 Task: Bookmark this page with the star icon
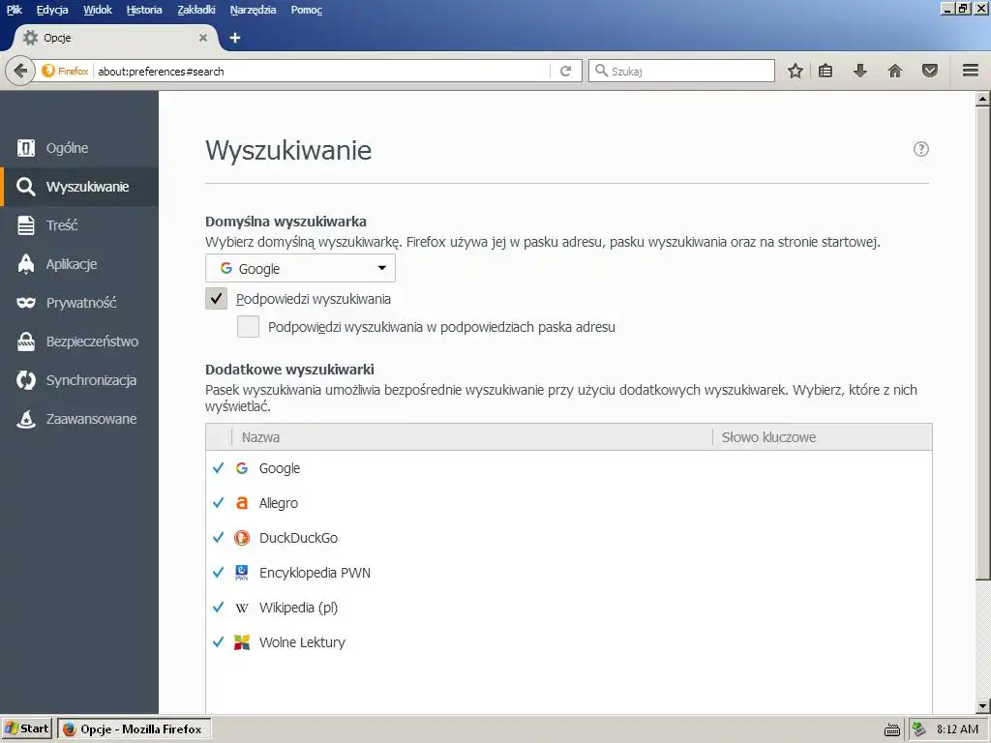tap(796, 71)
